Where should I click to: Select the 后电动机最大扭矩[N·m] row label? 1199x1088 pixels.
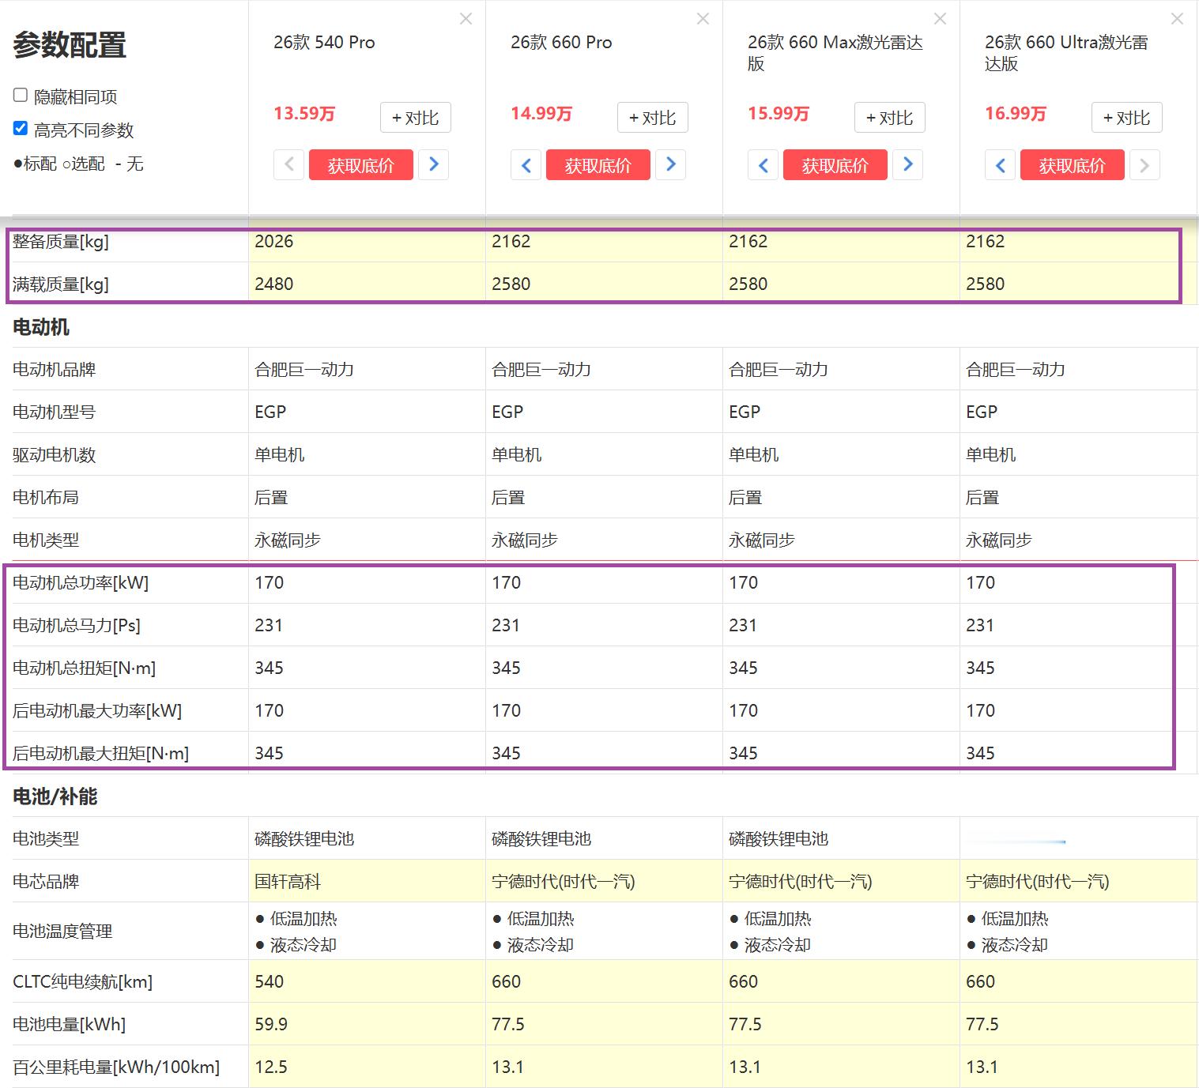101,754
